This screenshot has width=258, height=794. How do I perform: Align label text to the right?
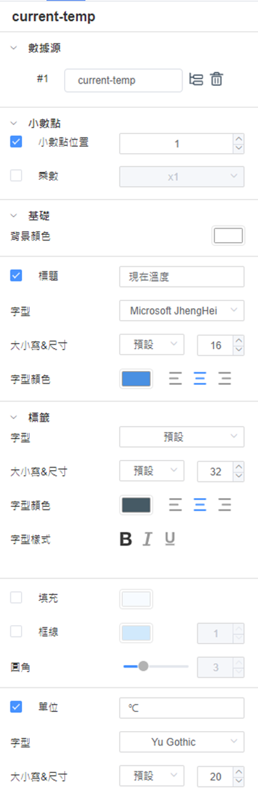pyautogui.click(x=224, y=505)
